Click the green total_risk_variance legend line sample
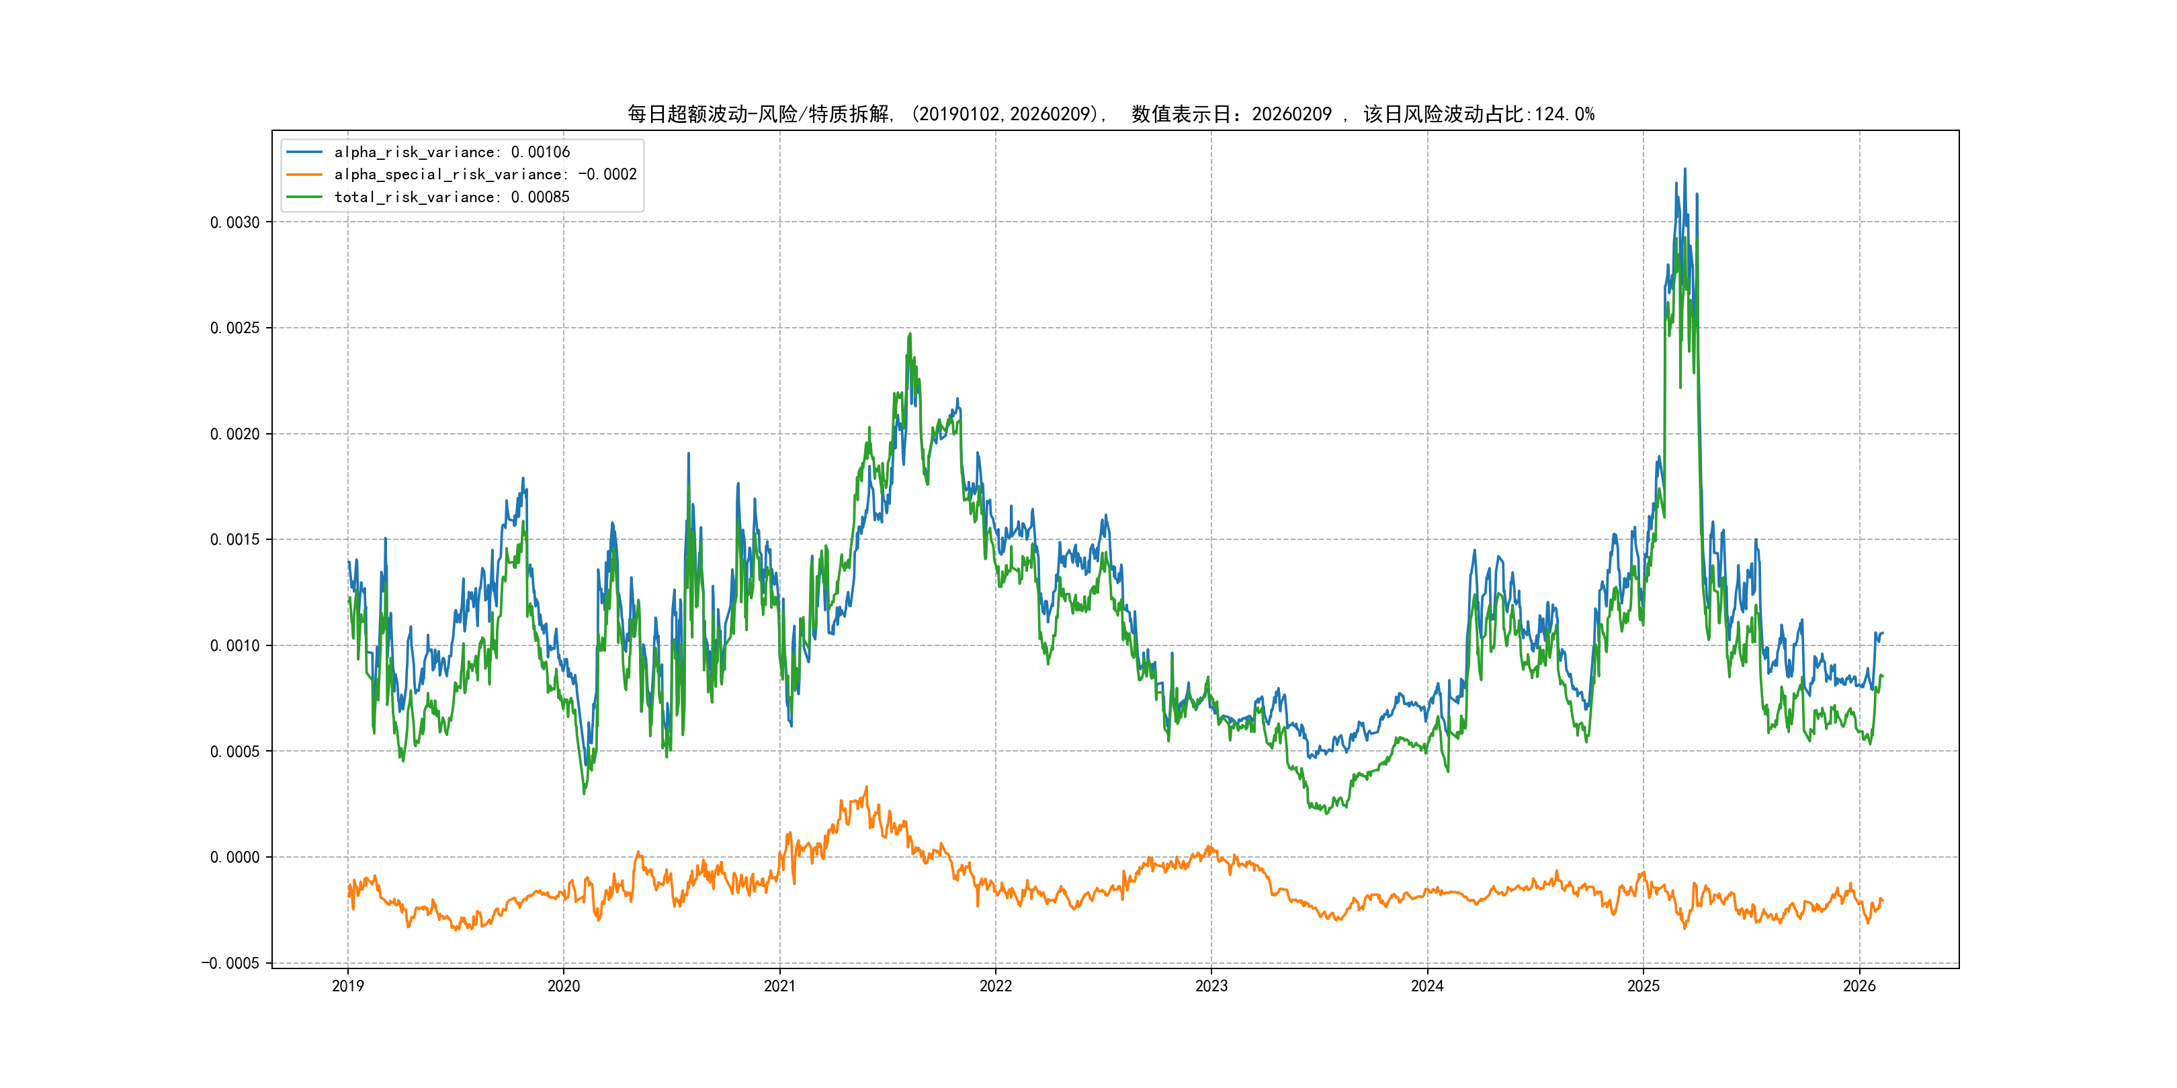 tap(304, 197)
